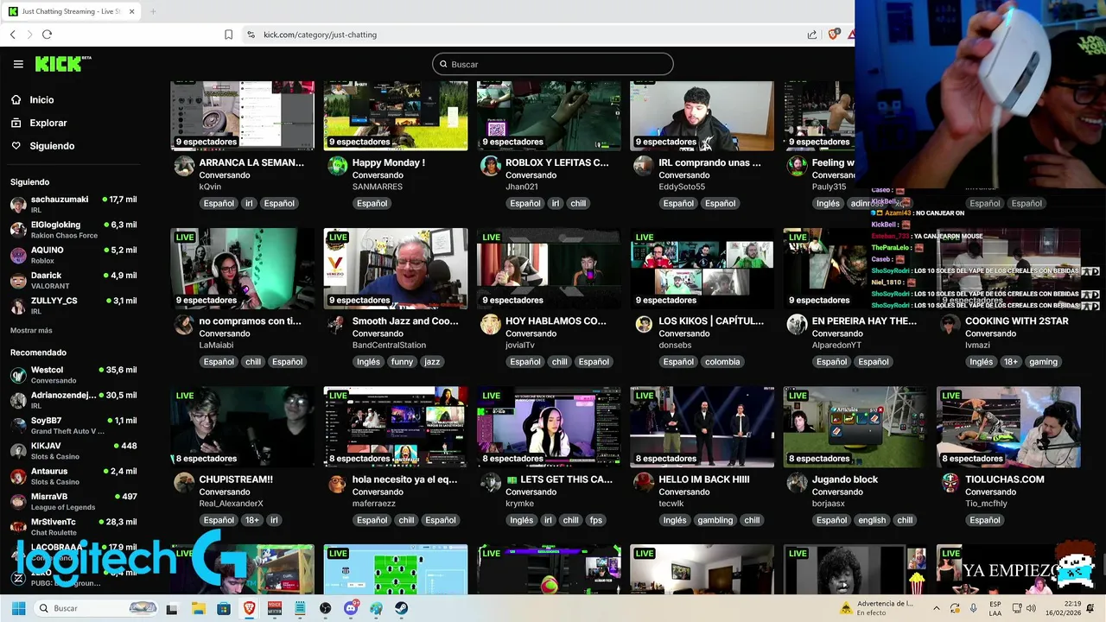Image resolution: width=1106 pixels, height=622 pixels.
Task: Go back with the browser back arrow
Action: (13, 35)
